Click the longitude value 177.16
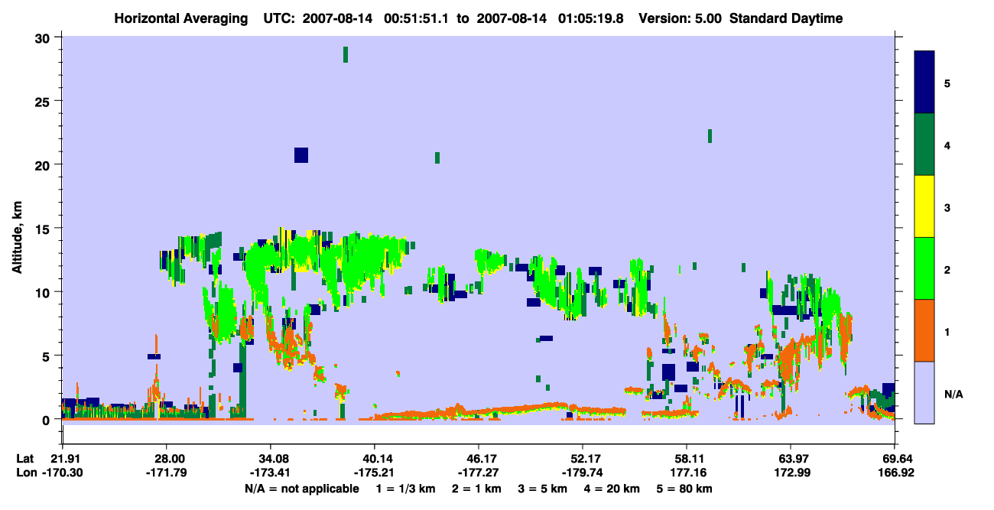The width and height of the screenshot is (994, 510). 687,473
